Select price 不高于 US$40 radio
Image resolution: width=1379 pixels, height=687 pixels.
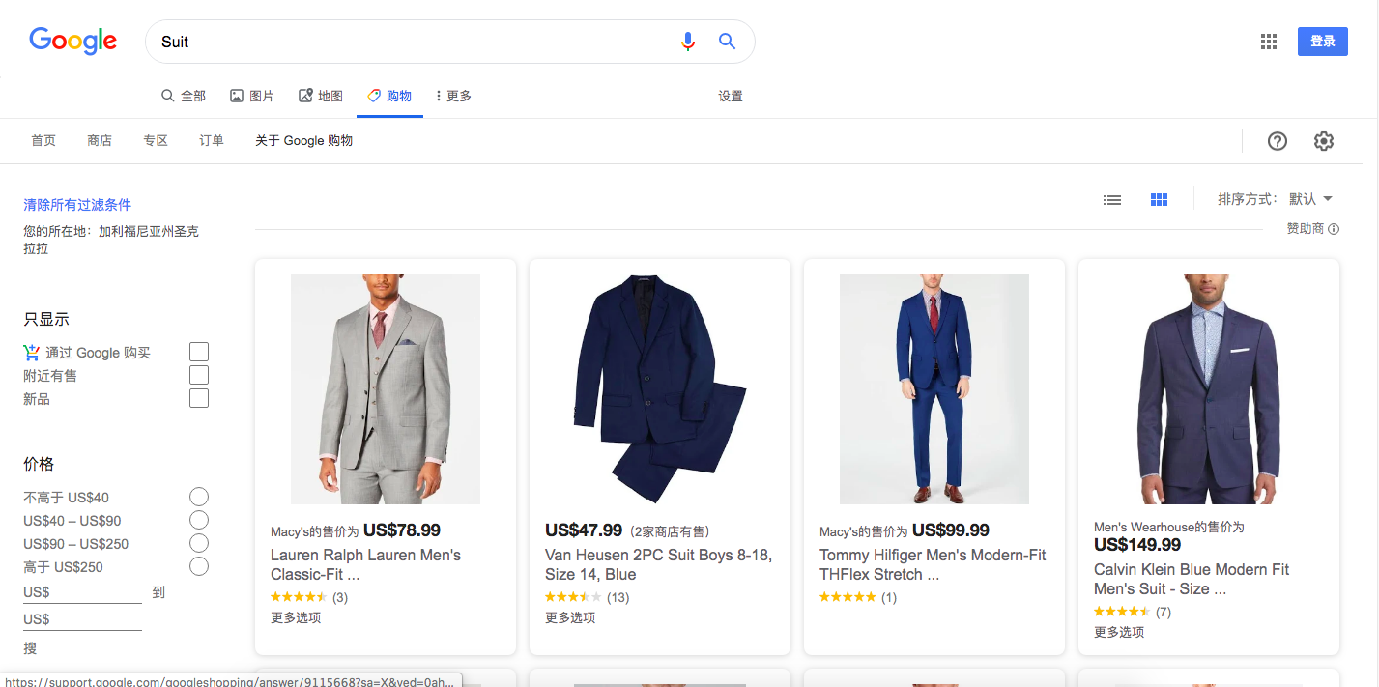pos(199,497)
